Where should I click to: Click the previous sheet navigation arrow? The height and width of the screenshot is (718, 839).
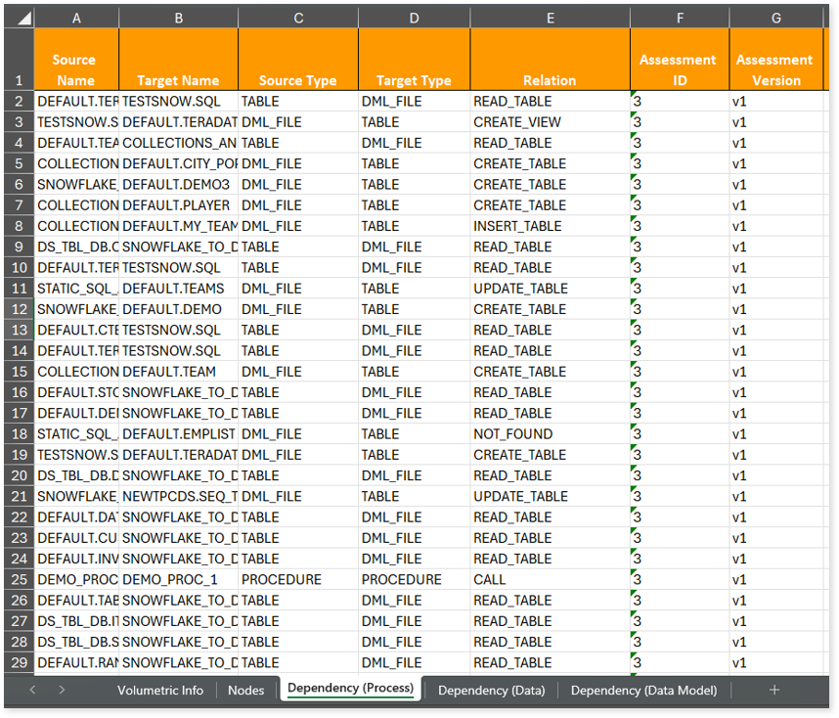tap(32, 690)
